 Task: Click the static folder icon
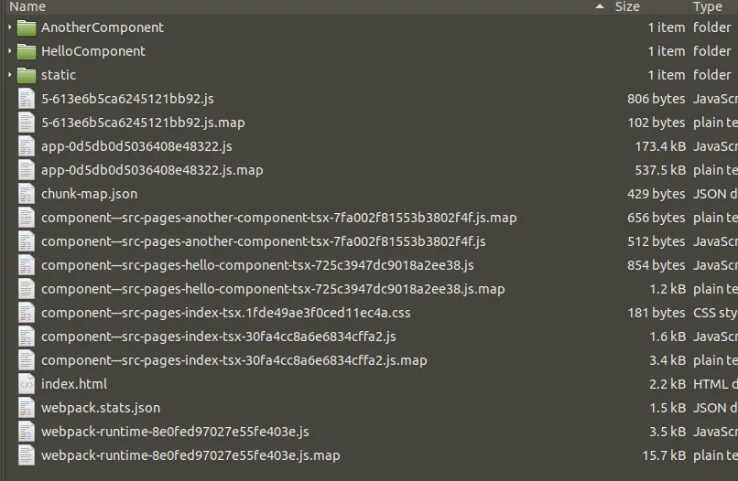pyautogui.click(x=27, y=75)
